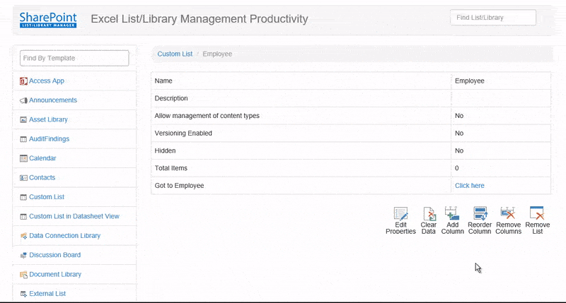Click the Total Items value 0

[456, 168]
